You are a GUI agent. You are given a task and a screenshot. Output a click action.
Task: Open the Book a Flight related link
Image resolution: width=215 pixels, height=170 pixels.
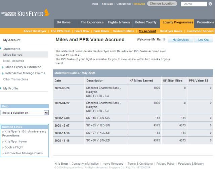pyautogui.click(x=14, y=147)
